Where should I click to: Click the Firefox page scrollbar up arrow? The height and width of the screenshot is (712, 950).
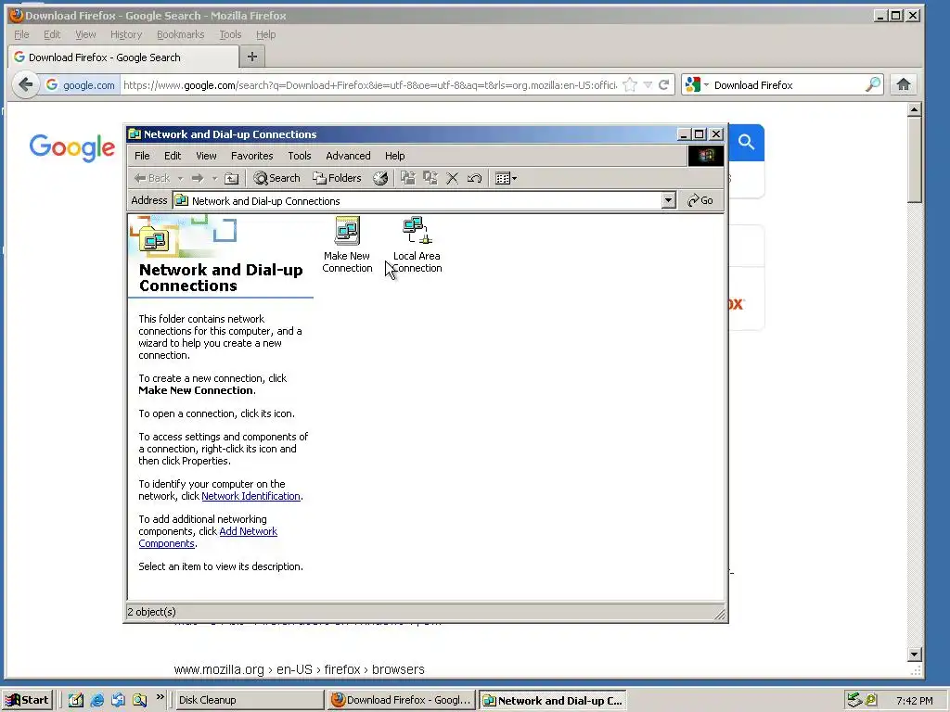click(x=915, y=109)
